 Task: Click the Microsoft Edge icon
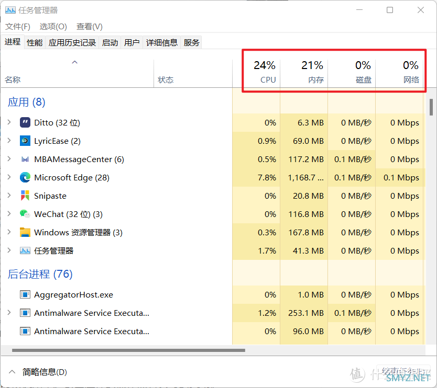tap(25, 177)
